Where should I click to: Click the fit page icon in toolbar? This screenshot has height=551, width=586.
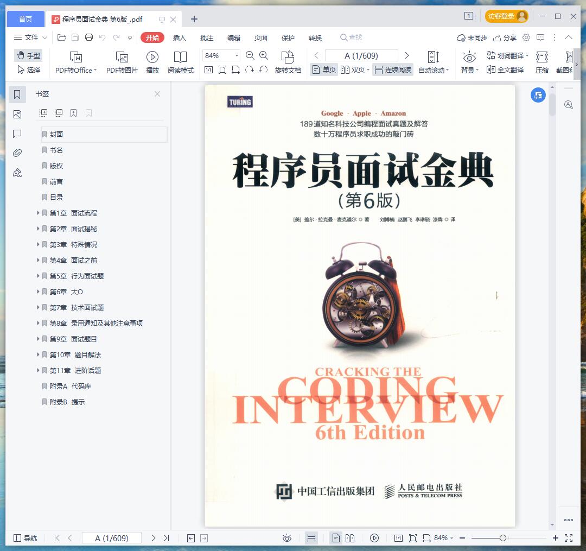coord(222,69)
